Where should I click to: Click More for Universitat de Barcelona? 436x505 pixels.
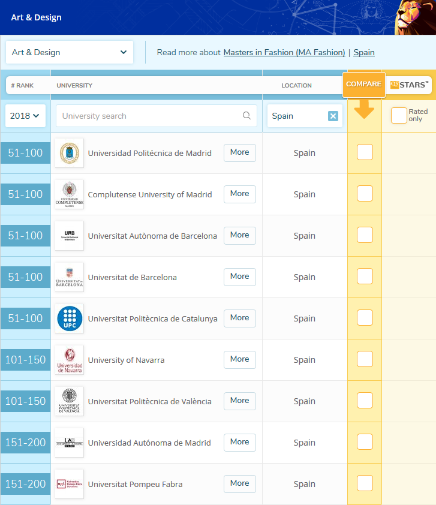(x=240, y=276)
